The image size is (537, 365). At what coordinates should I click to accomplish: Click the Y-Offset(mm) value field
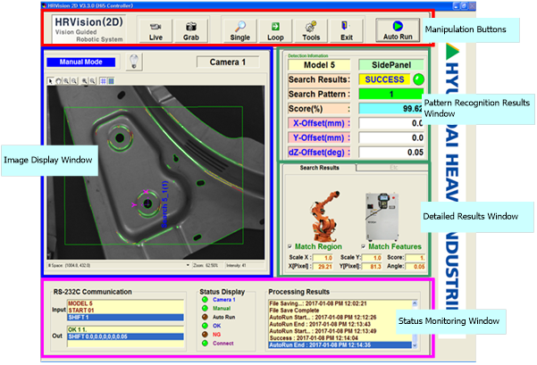click(391, 137)
